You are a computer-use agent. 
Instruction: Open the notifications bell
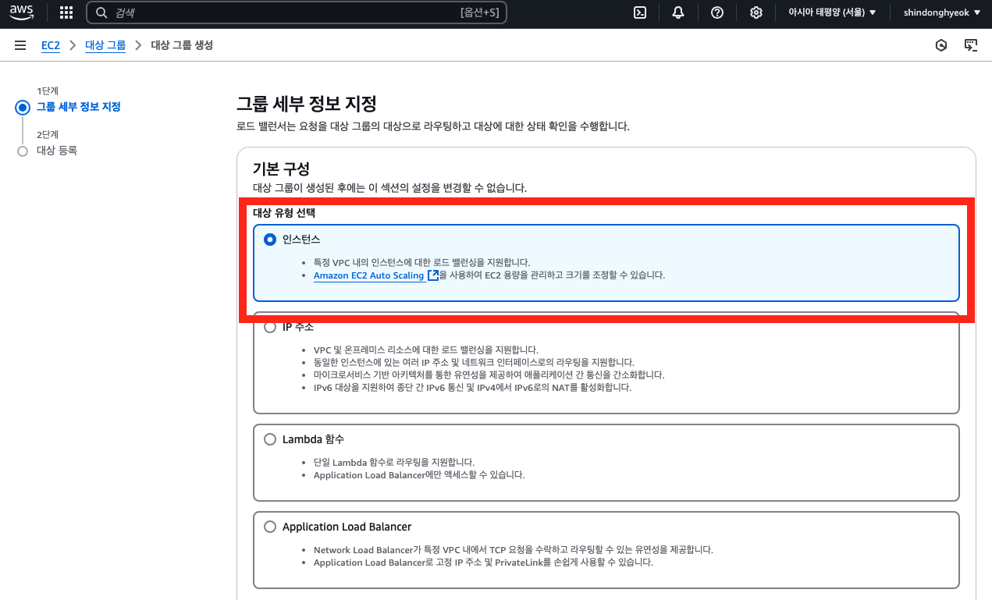[678, 12]
